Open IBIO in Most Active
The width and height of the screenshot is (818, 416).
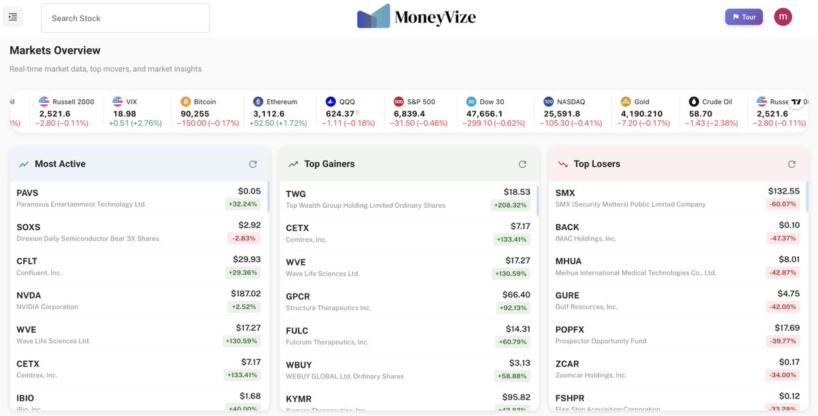click(x=139, y=398)
